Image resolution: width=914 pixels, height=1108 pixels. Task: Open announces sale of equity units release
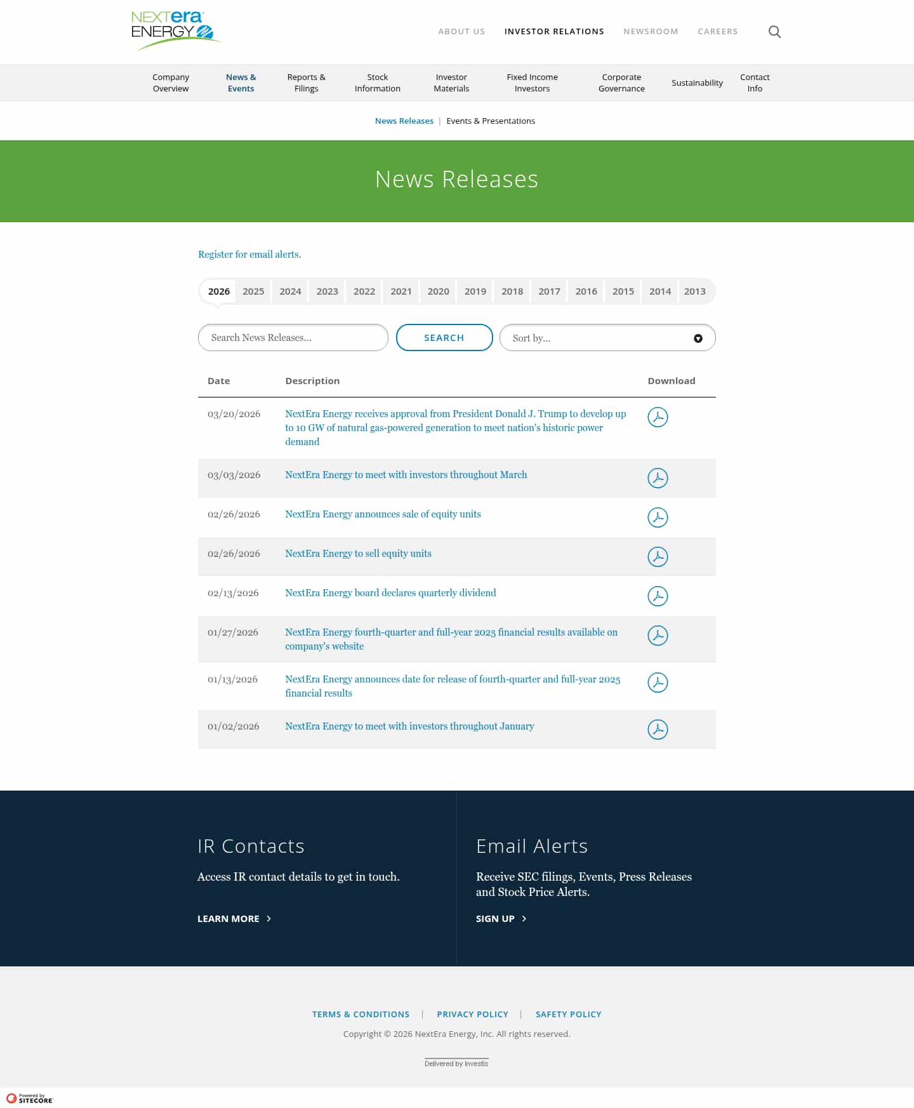coord(383,514)
